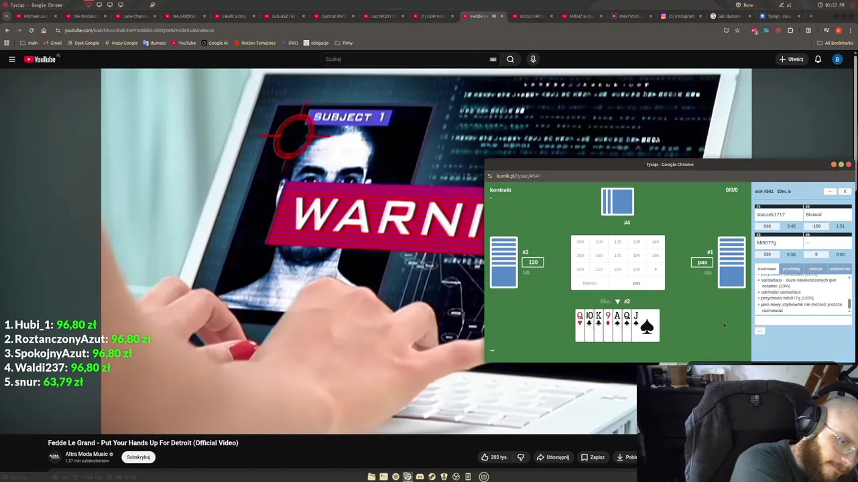Open Steam from the taskbar
This screenshot has width=858, height=482.
point(432,477)
